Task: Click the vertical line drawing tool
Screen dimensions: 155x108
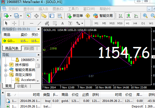Action: pyautogui.click(x=24, y=23)
